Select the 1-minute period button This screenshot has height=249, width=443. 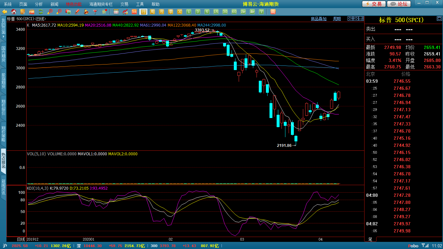pos(189,12)
